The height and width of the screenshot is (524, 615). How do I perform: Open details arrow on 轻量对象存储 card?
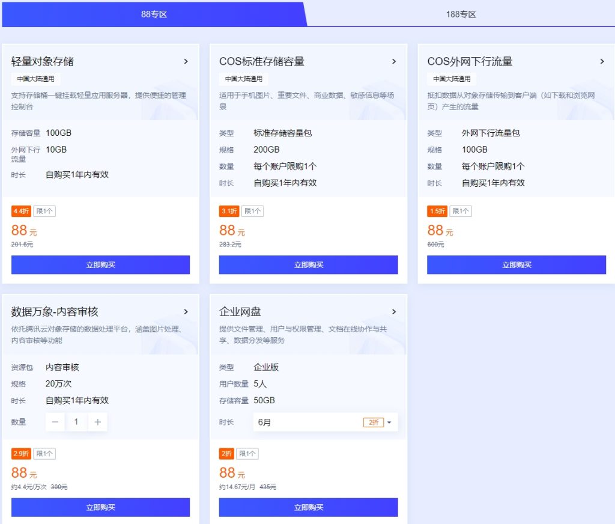pyautogui.click(x=186, y=61)
